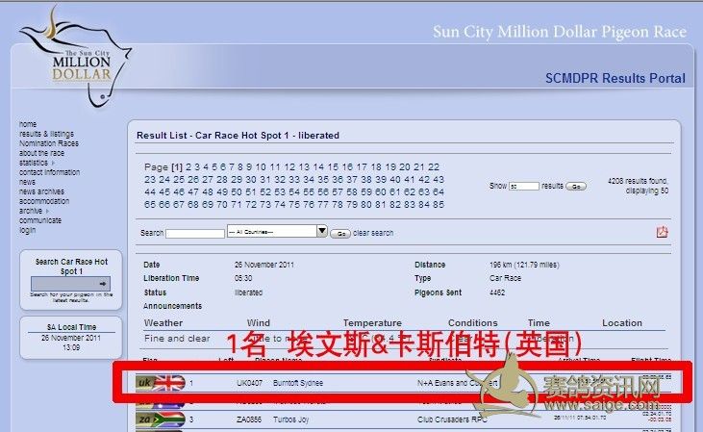703x432 pixels.
Task: Expand the archive submenu arrow
Action: point(47,211)
